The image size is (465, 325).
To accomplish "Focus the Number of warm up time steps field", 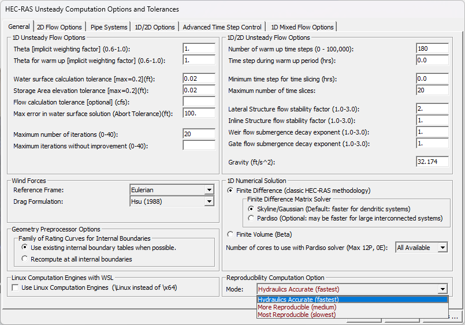I will [x=431, y=48].
